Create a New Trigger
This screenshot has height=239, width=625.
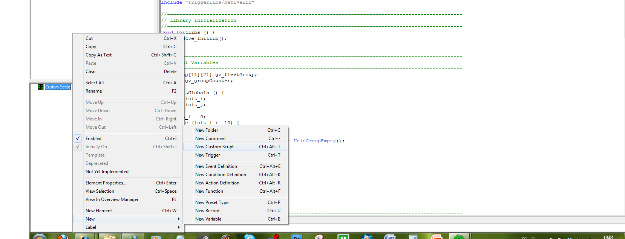[x=235, y=155]
